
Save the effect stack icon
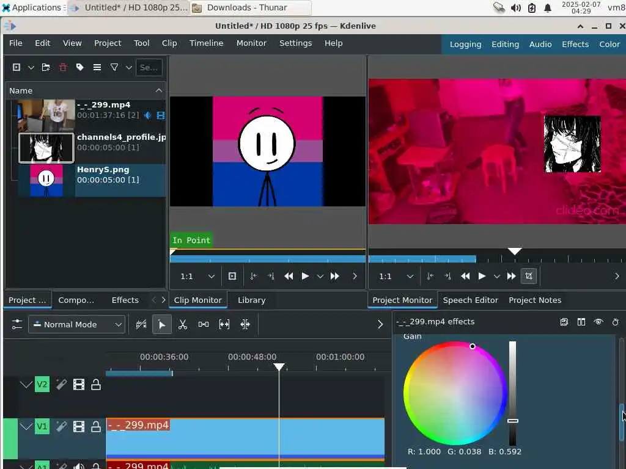564,322
